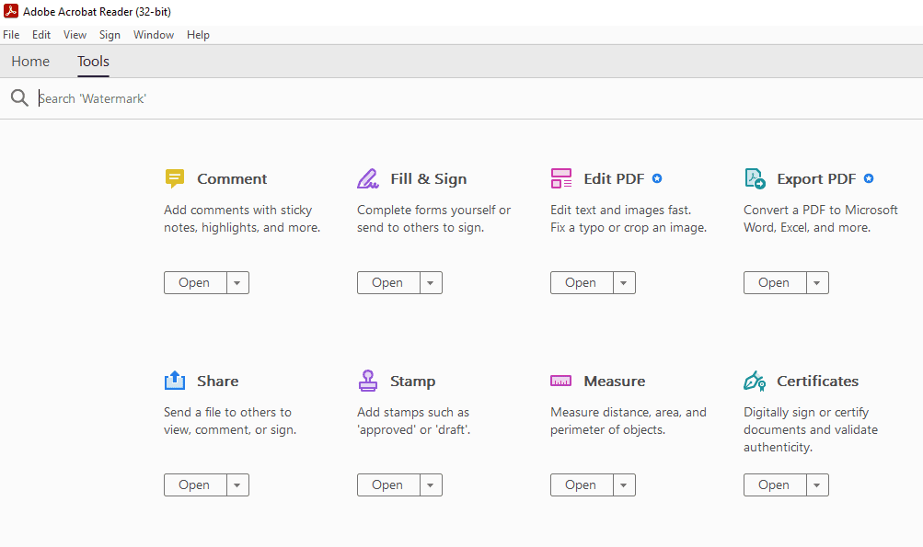
Task: Click the Fill & Sign pen icon
Action: 368,178
